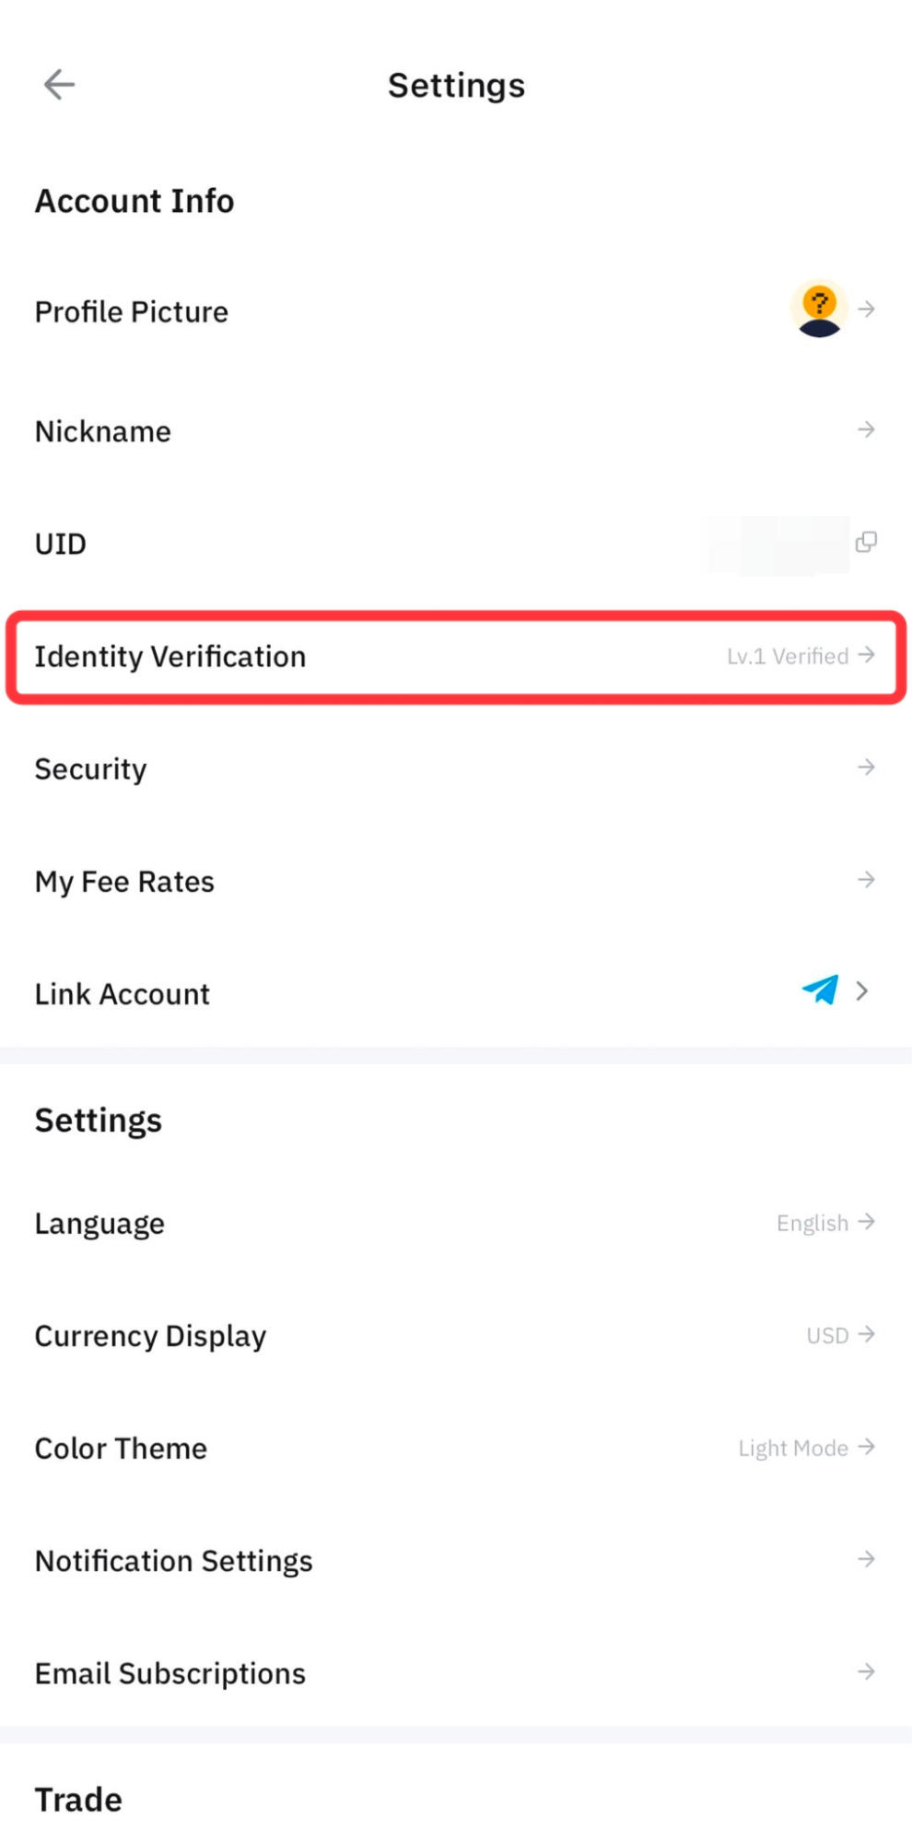Image resolution: width=912 pixels, height=1842 pixels.
Task: Change Currency Display from USD
Action: tap(840, 1335)
